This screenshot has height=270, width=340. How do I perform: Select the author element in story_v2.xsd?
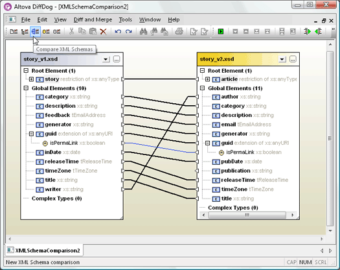pos(230,97)
